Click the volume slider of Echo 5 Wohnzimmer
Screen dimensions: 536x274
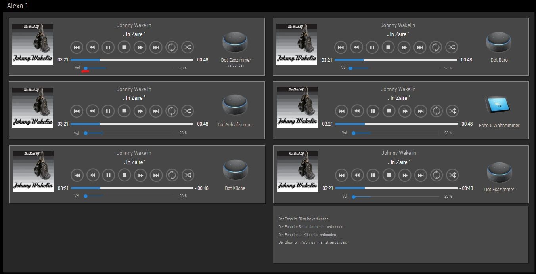(396, 133)
